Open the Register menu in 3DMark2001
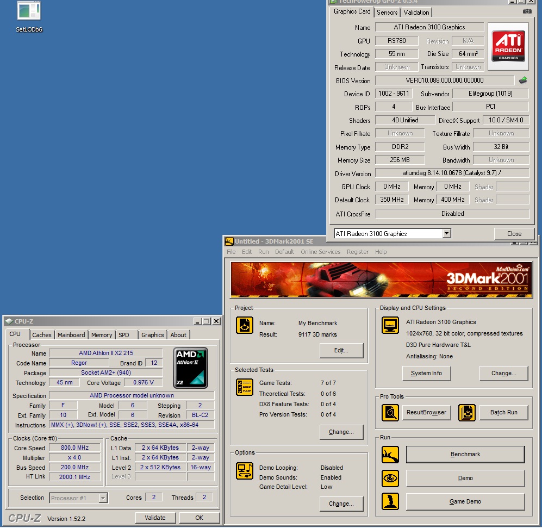Viewport: 542px width, 528px height. 358,252
